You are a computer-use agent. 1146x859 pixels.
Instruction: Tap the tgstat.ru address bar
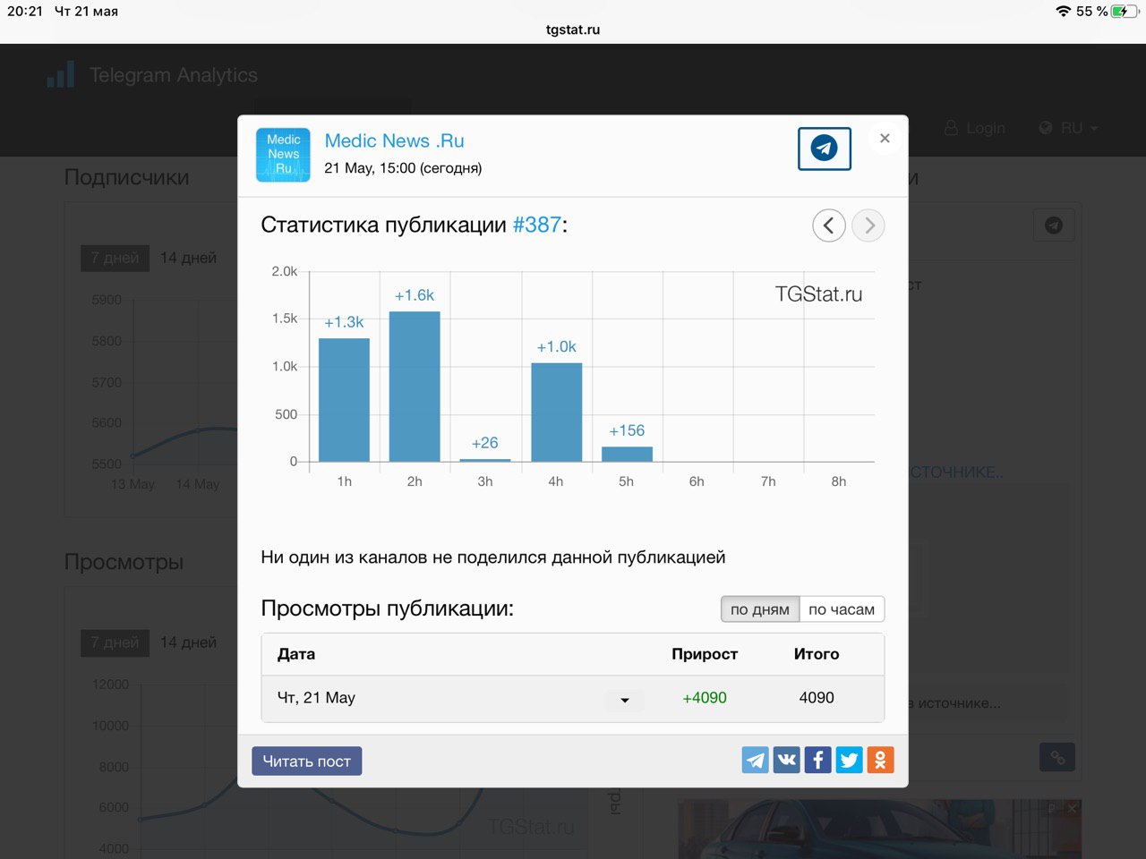tap(573, 30)
